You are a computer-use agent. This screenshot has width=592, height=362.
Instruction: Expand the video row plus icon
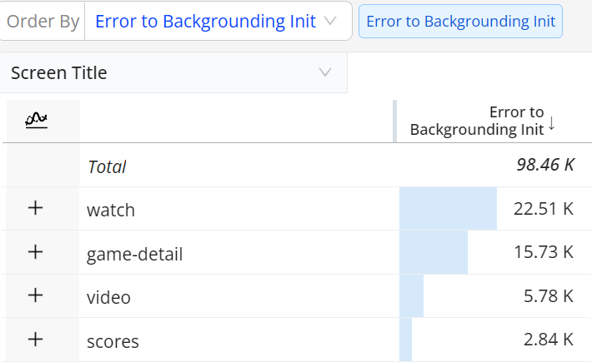pos(35,296)
